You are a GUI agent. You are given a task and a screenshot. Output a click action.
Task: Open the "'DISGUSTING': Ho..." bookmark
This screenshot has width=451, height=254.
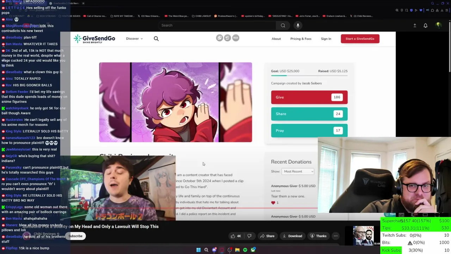(280, 16)
